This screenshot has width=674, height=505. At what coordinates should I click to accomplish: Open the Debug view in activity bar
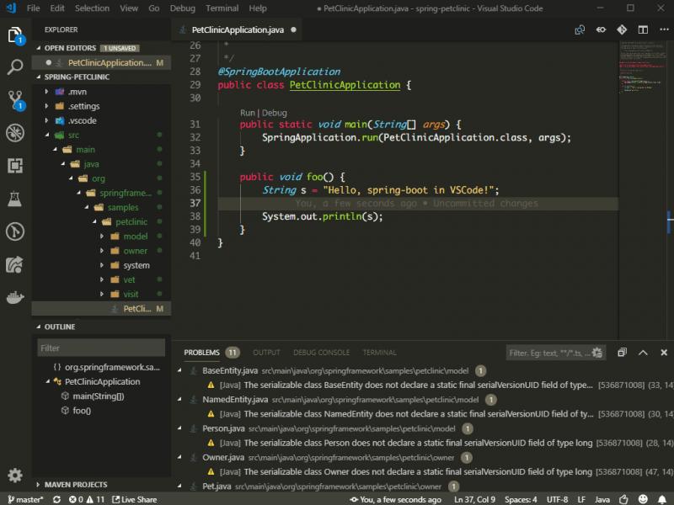(15, 132)
